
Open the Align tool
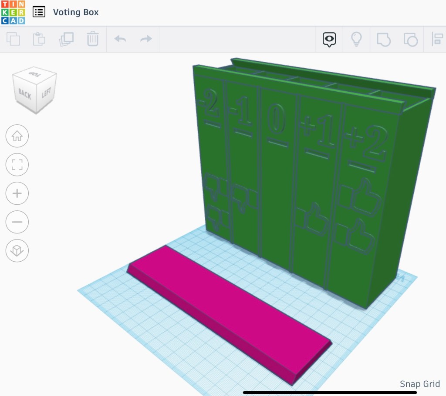click(437, 40)
